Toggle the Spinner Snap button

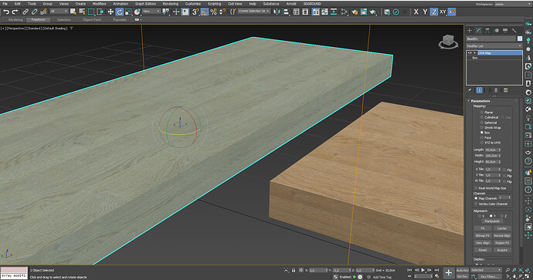222,12
